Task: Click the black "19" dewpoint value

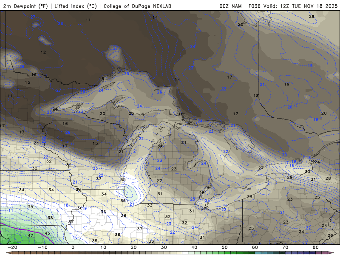Action: [286, 84]
